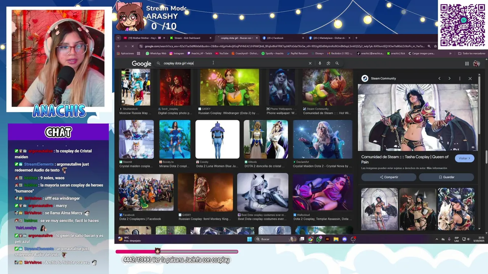Open Adobe Illustrator from the taskbar
The image size is (488, 274).
(x=327, y=239)
